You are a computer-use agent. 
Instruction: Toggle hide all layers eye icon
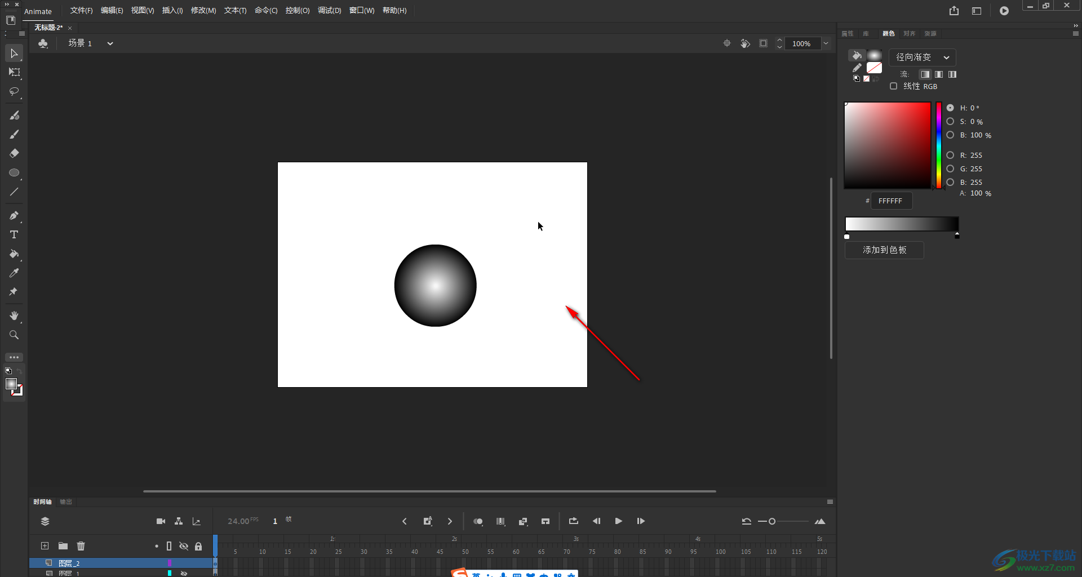tap(184, 546)
